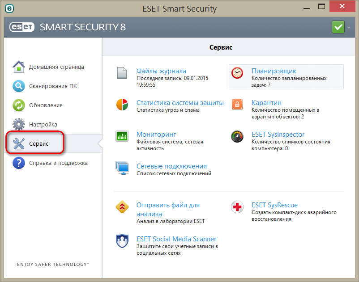This screenshot has height=282, width=359.
Task: Click the ESET logo in the header
Action: (x=22, y=27)
